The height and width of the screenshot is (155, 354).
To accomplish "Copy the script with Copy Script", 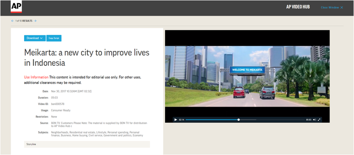I will tap(54, 38).
